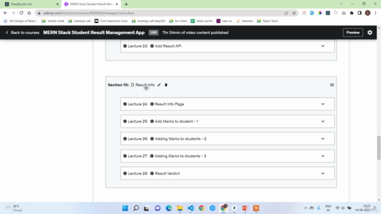
Task: Close the SheyResults Dev tab
Action: point(57,4)
